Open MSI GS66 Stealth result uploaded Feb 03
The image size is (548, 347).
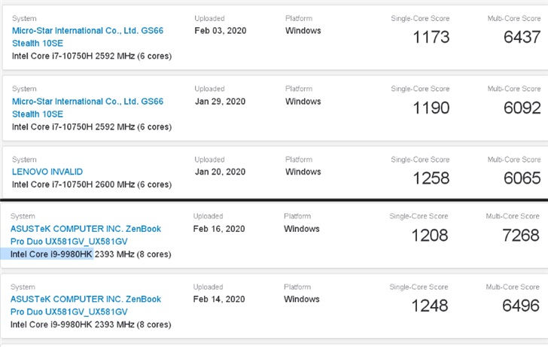click(87, 31)
